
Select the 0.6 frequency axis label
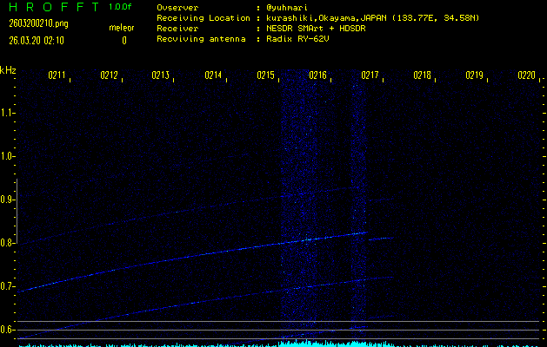[8, 330]
